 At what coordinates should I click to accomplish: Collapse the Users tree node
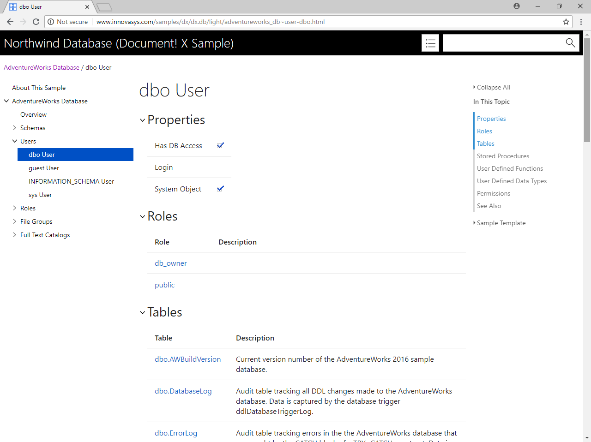[x=15, y=141]
